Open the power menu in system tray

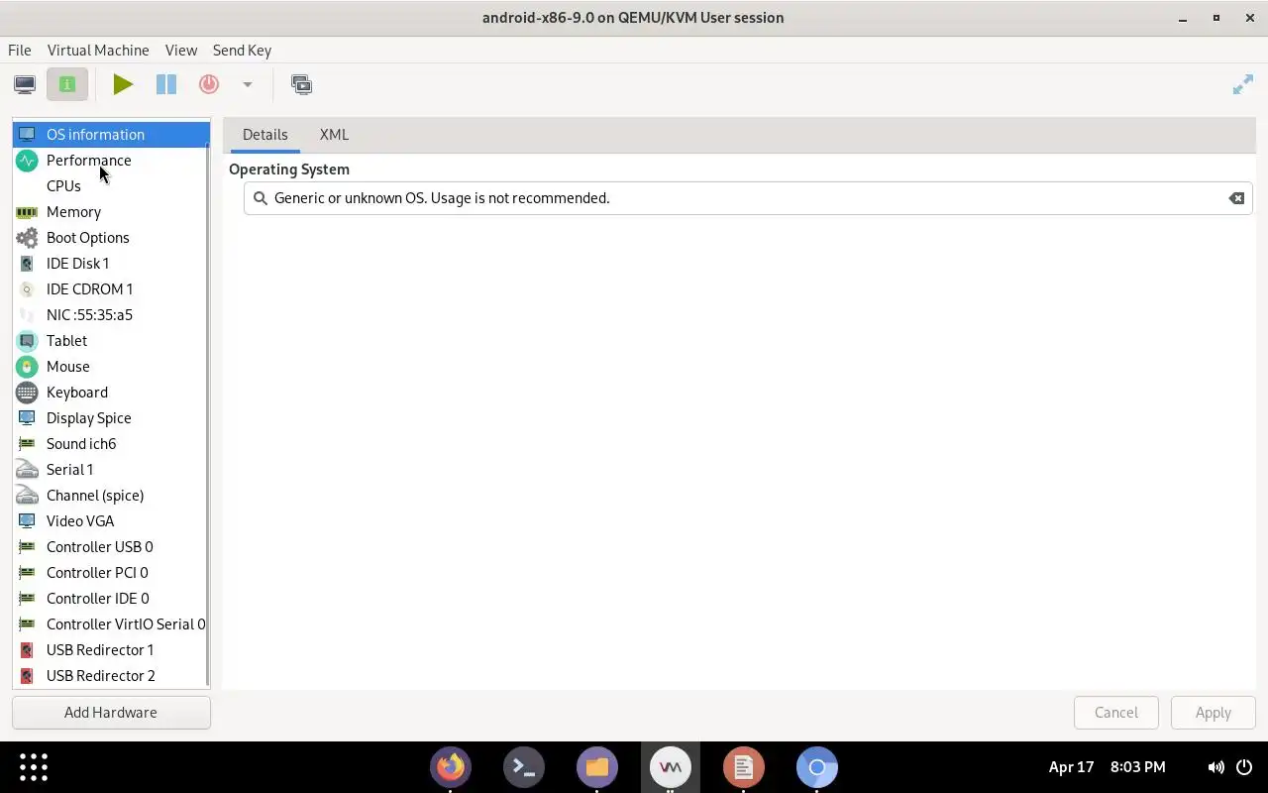click(1244, 766)
